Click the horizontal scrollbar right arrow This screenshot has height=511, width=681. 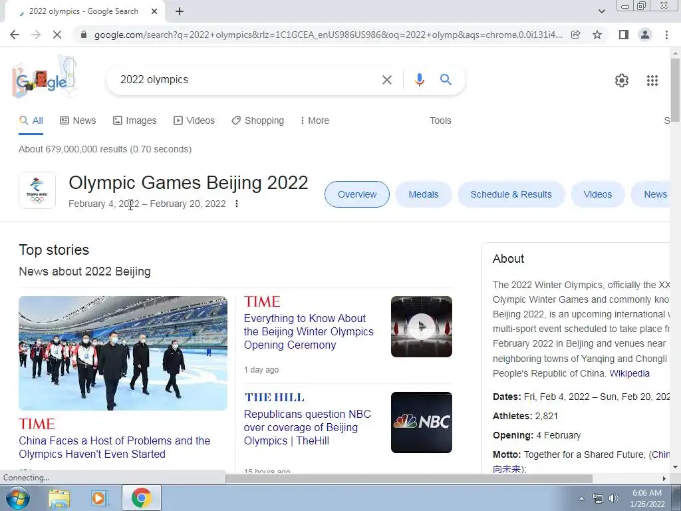point(664,478)
